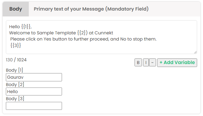Click the Hello greeting line in textarea
This screenshot has height=116, width=203.
pos(20,27)
